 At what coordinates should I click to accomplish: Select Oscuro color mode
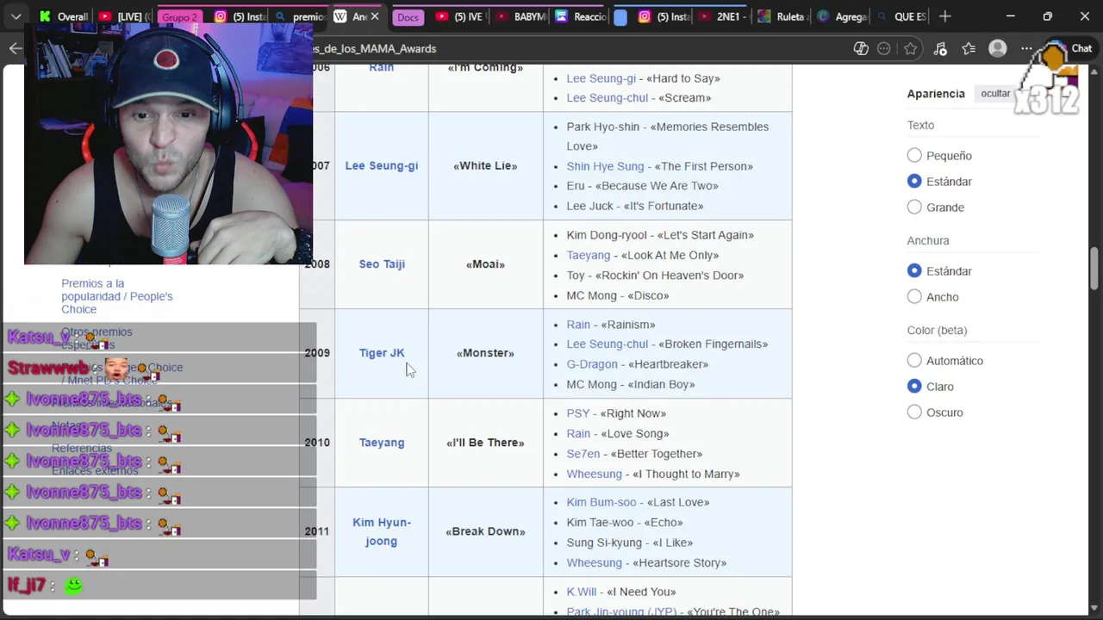point(914,412)
